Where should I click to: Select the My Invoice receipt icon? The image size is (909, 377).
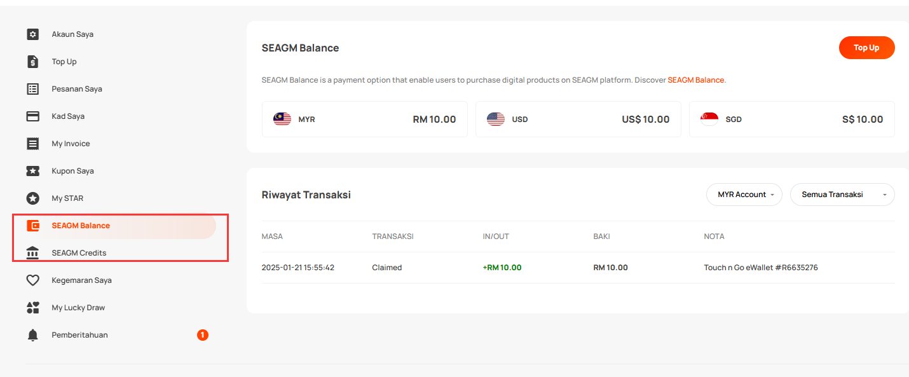33,144
